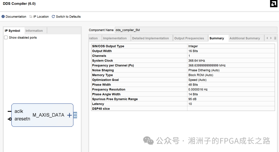
Task: Select the Channels row label
Action: click(99, 56)
